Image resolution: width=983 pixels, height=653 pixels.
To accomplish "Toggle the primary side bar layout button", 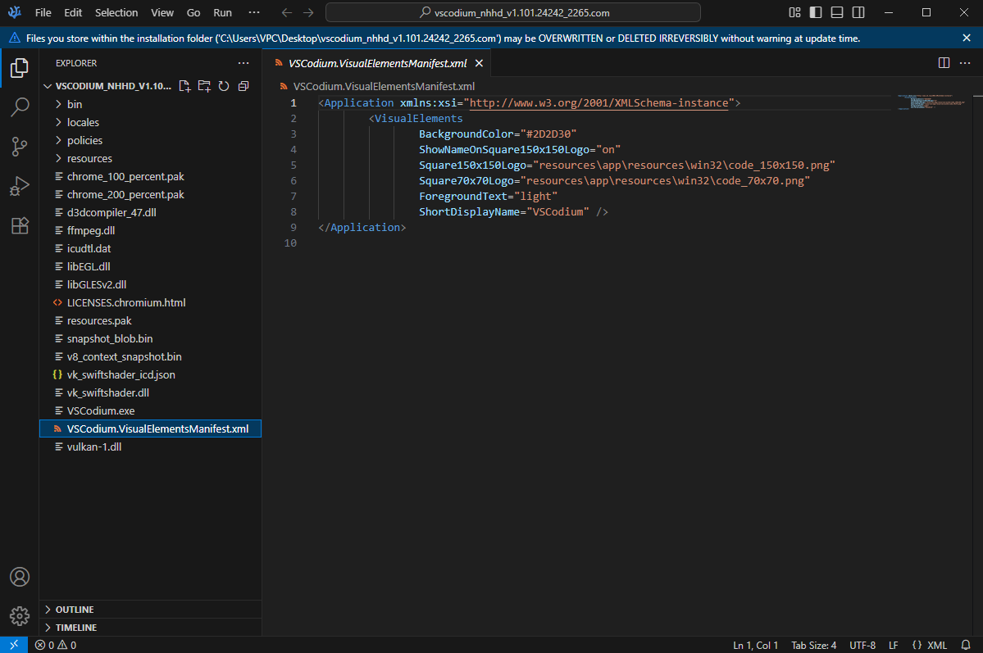I will click(x=816, y=12).
